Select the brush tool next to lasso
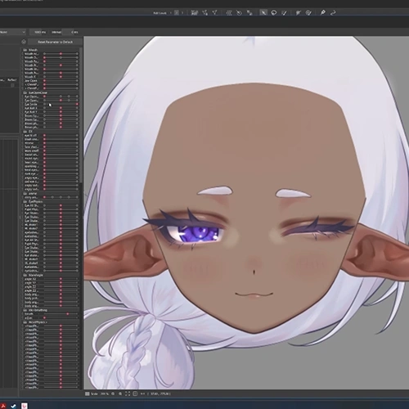The image size is (409, 409). tap(284, 12)
